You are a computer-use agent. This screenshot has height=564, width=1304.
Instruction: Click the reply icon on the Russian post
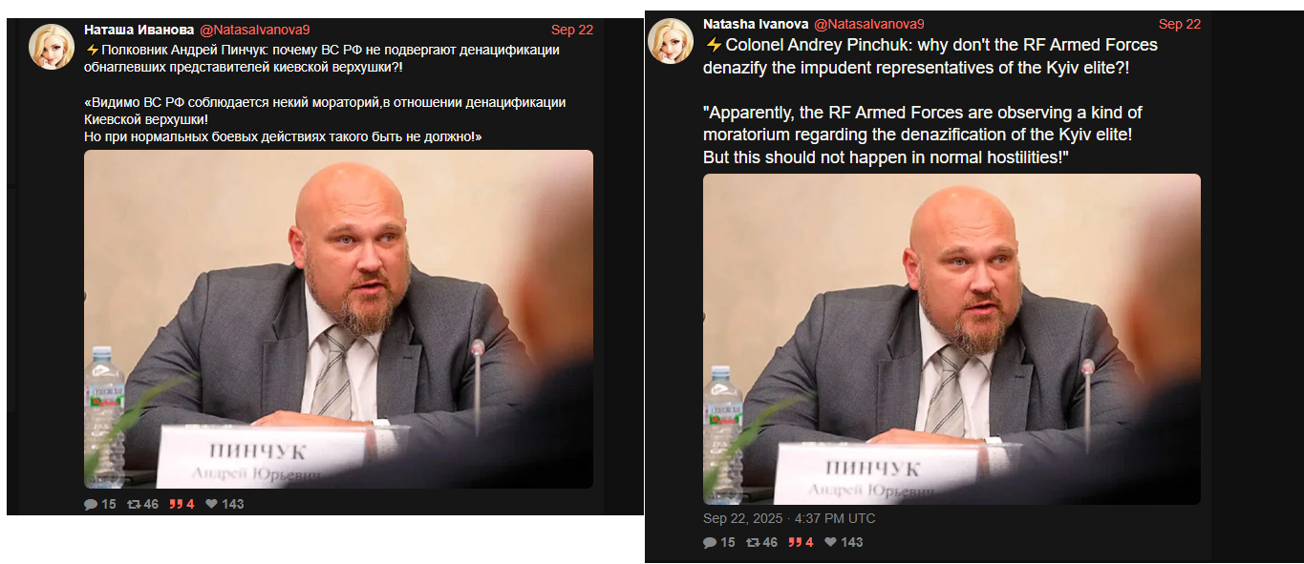click(x=91, y=504)
